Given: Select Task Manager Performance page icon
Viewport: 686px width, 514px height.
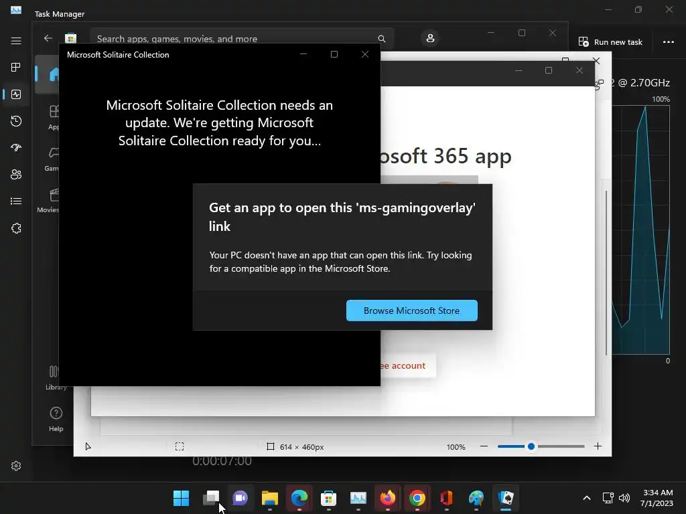Looking at the screenshot, I should point(16,94).
